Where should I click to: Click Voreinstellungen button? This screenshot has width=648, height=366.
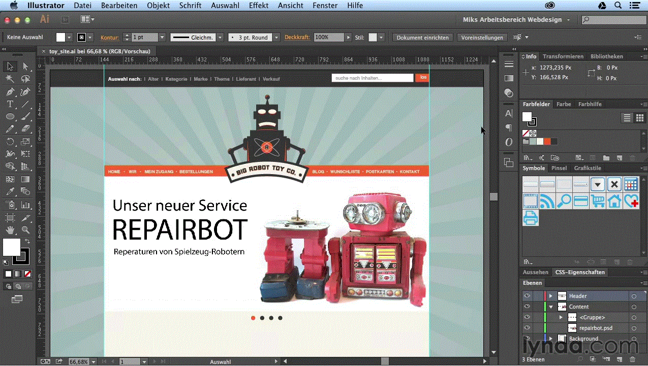(x=482, y=38)
